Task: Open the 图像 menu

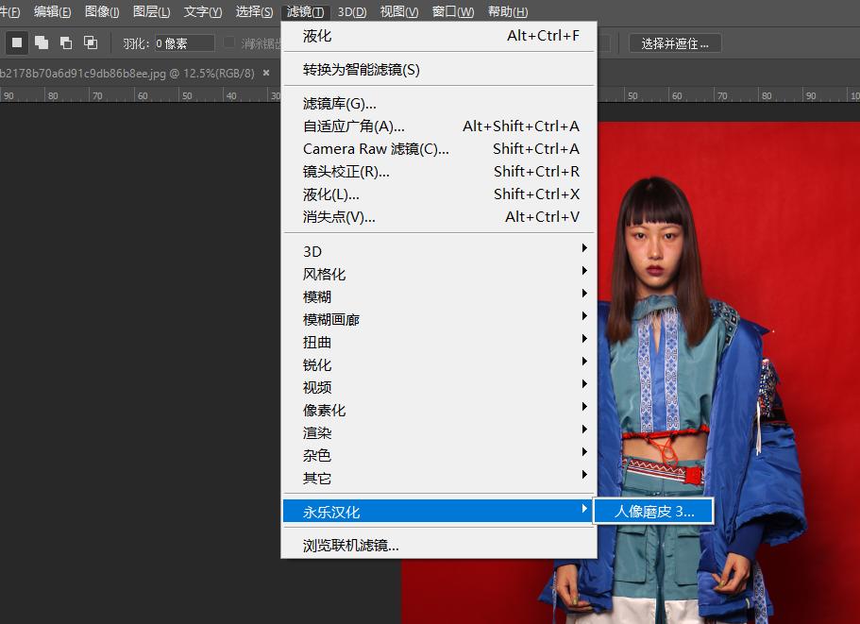Action: pyautogui.click(x=101, y=11)
